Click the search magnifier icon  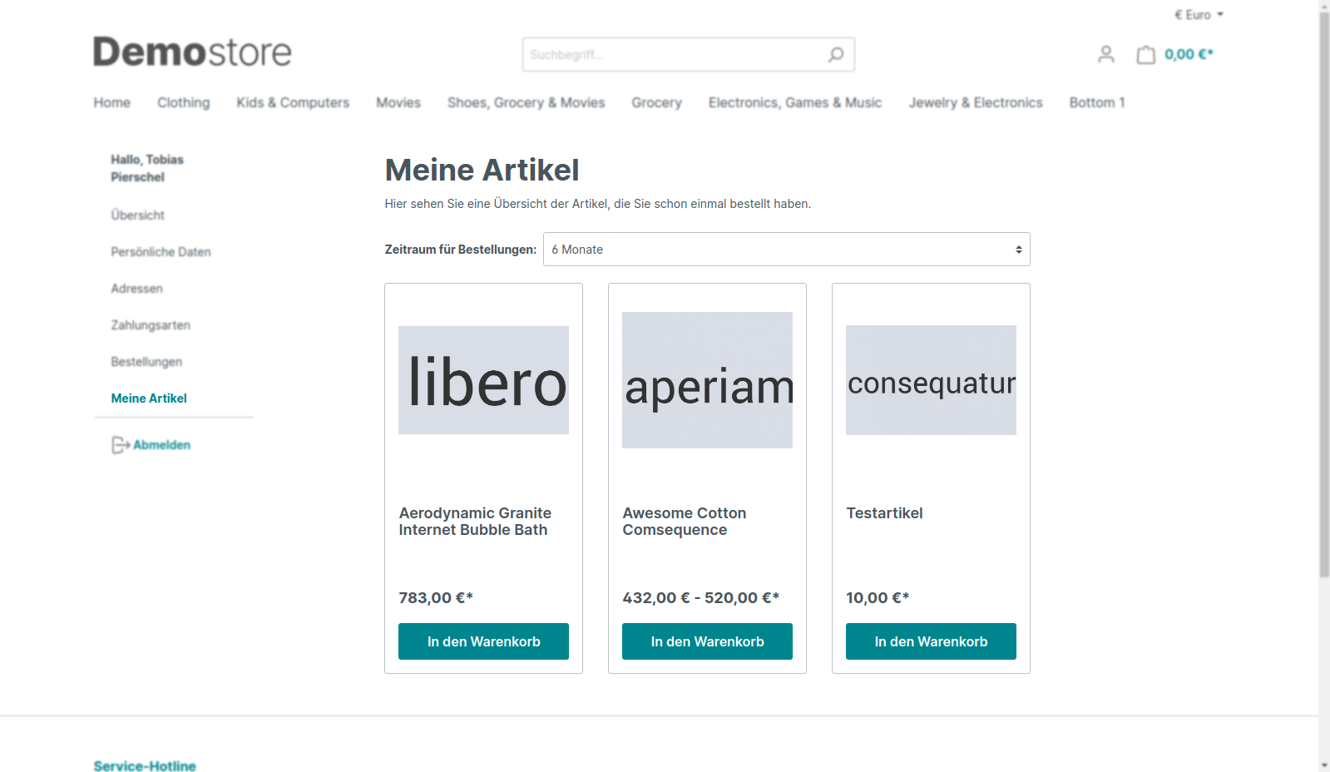[x=836, y=55]
